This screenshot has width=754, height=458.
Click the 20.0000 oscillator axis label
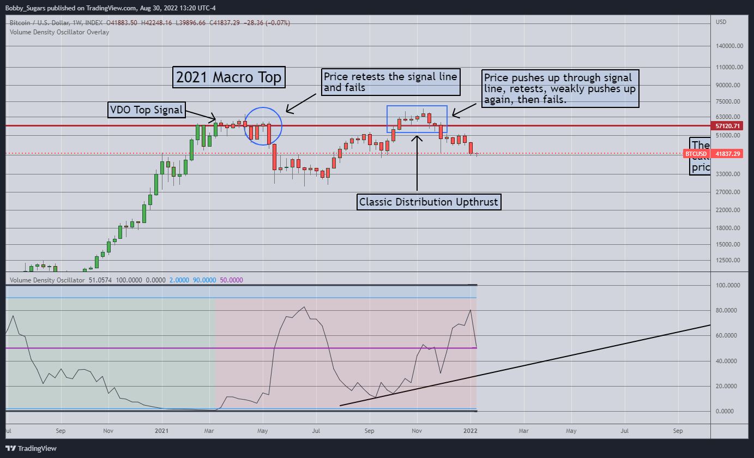(728, 386)
